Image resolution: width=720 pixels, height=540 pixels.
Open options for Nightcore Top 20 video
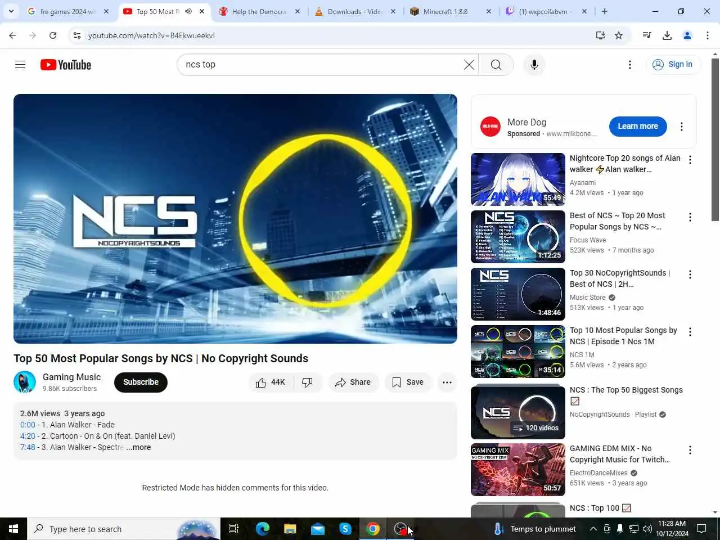pyautogui.click(x=690, y=160)
